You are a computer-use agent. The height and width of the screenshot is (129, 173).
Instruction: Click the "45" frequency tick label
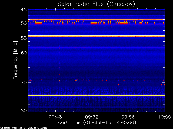click(x=24, y=10)
